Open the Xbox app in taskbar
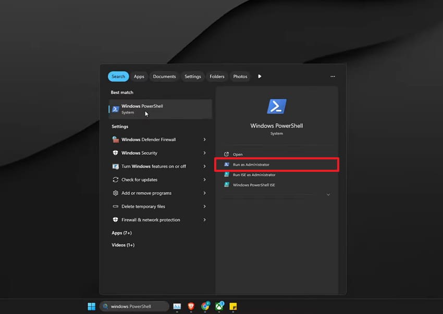This screenshot has width=443, height=314. 219,306
